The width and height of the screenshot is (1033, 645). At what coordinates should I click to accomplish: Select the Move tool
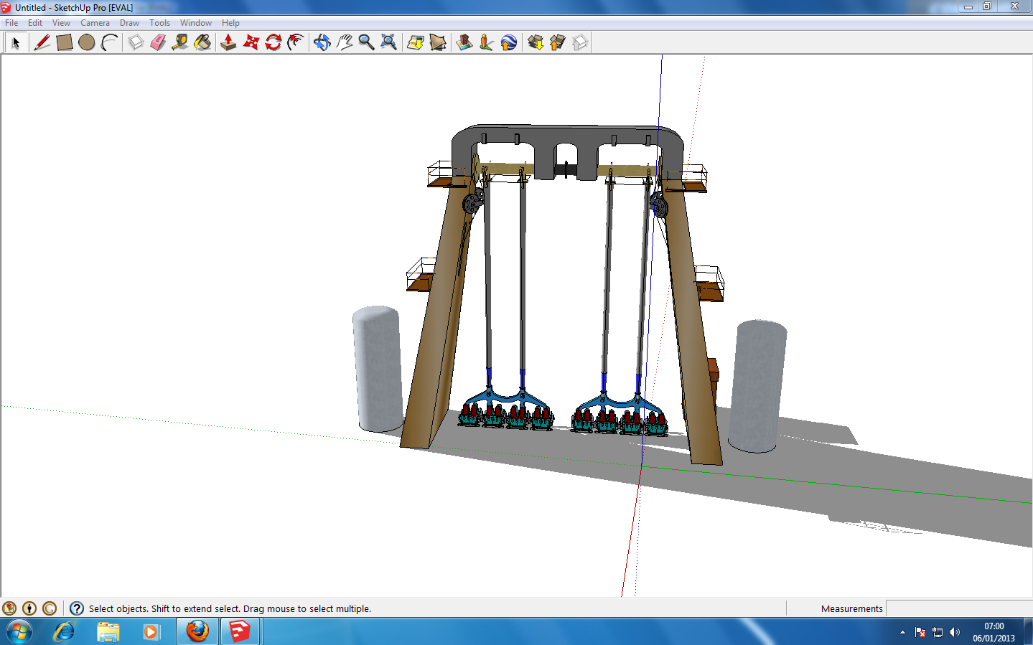pos(251,42)
